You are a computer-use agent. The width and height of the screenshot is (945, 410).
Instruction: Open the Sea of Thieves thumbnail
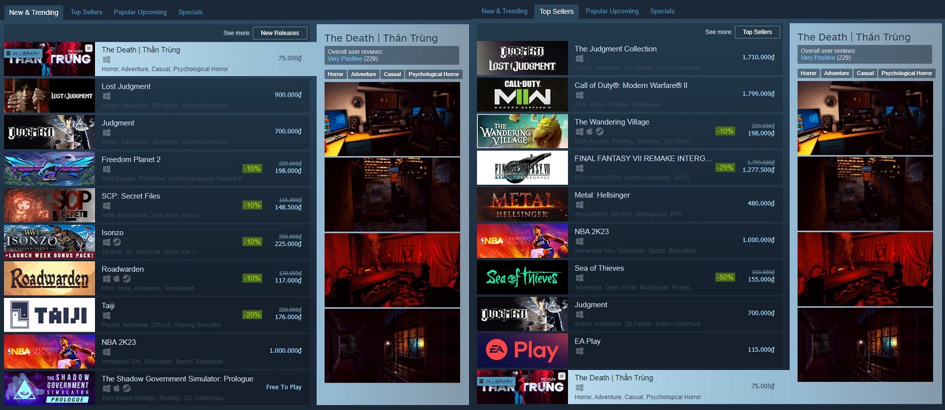tap(522, 277)
